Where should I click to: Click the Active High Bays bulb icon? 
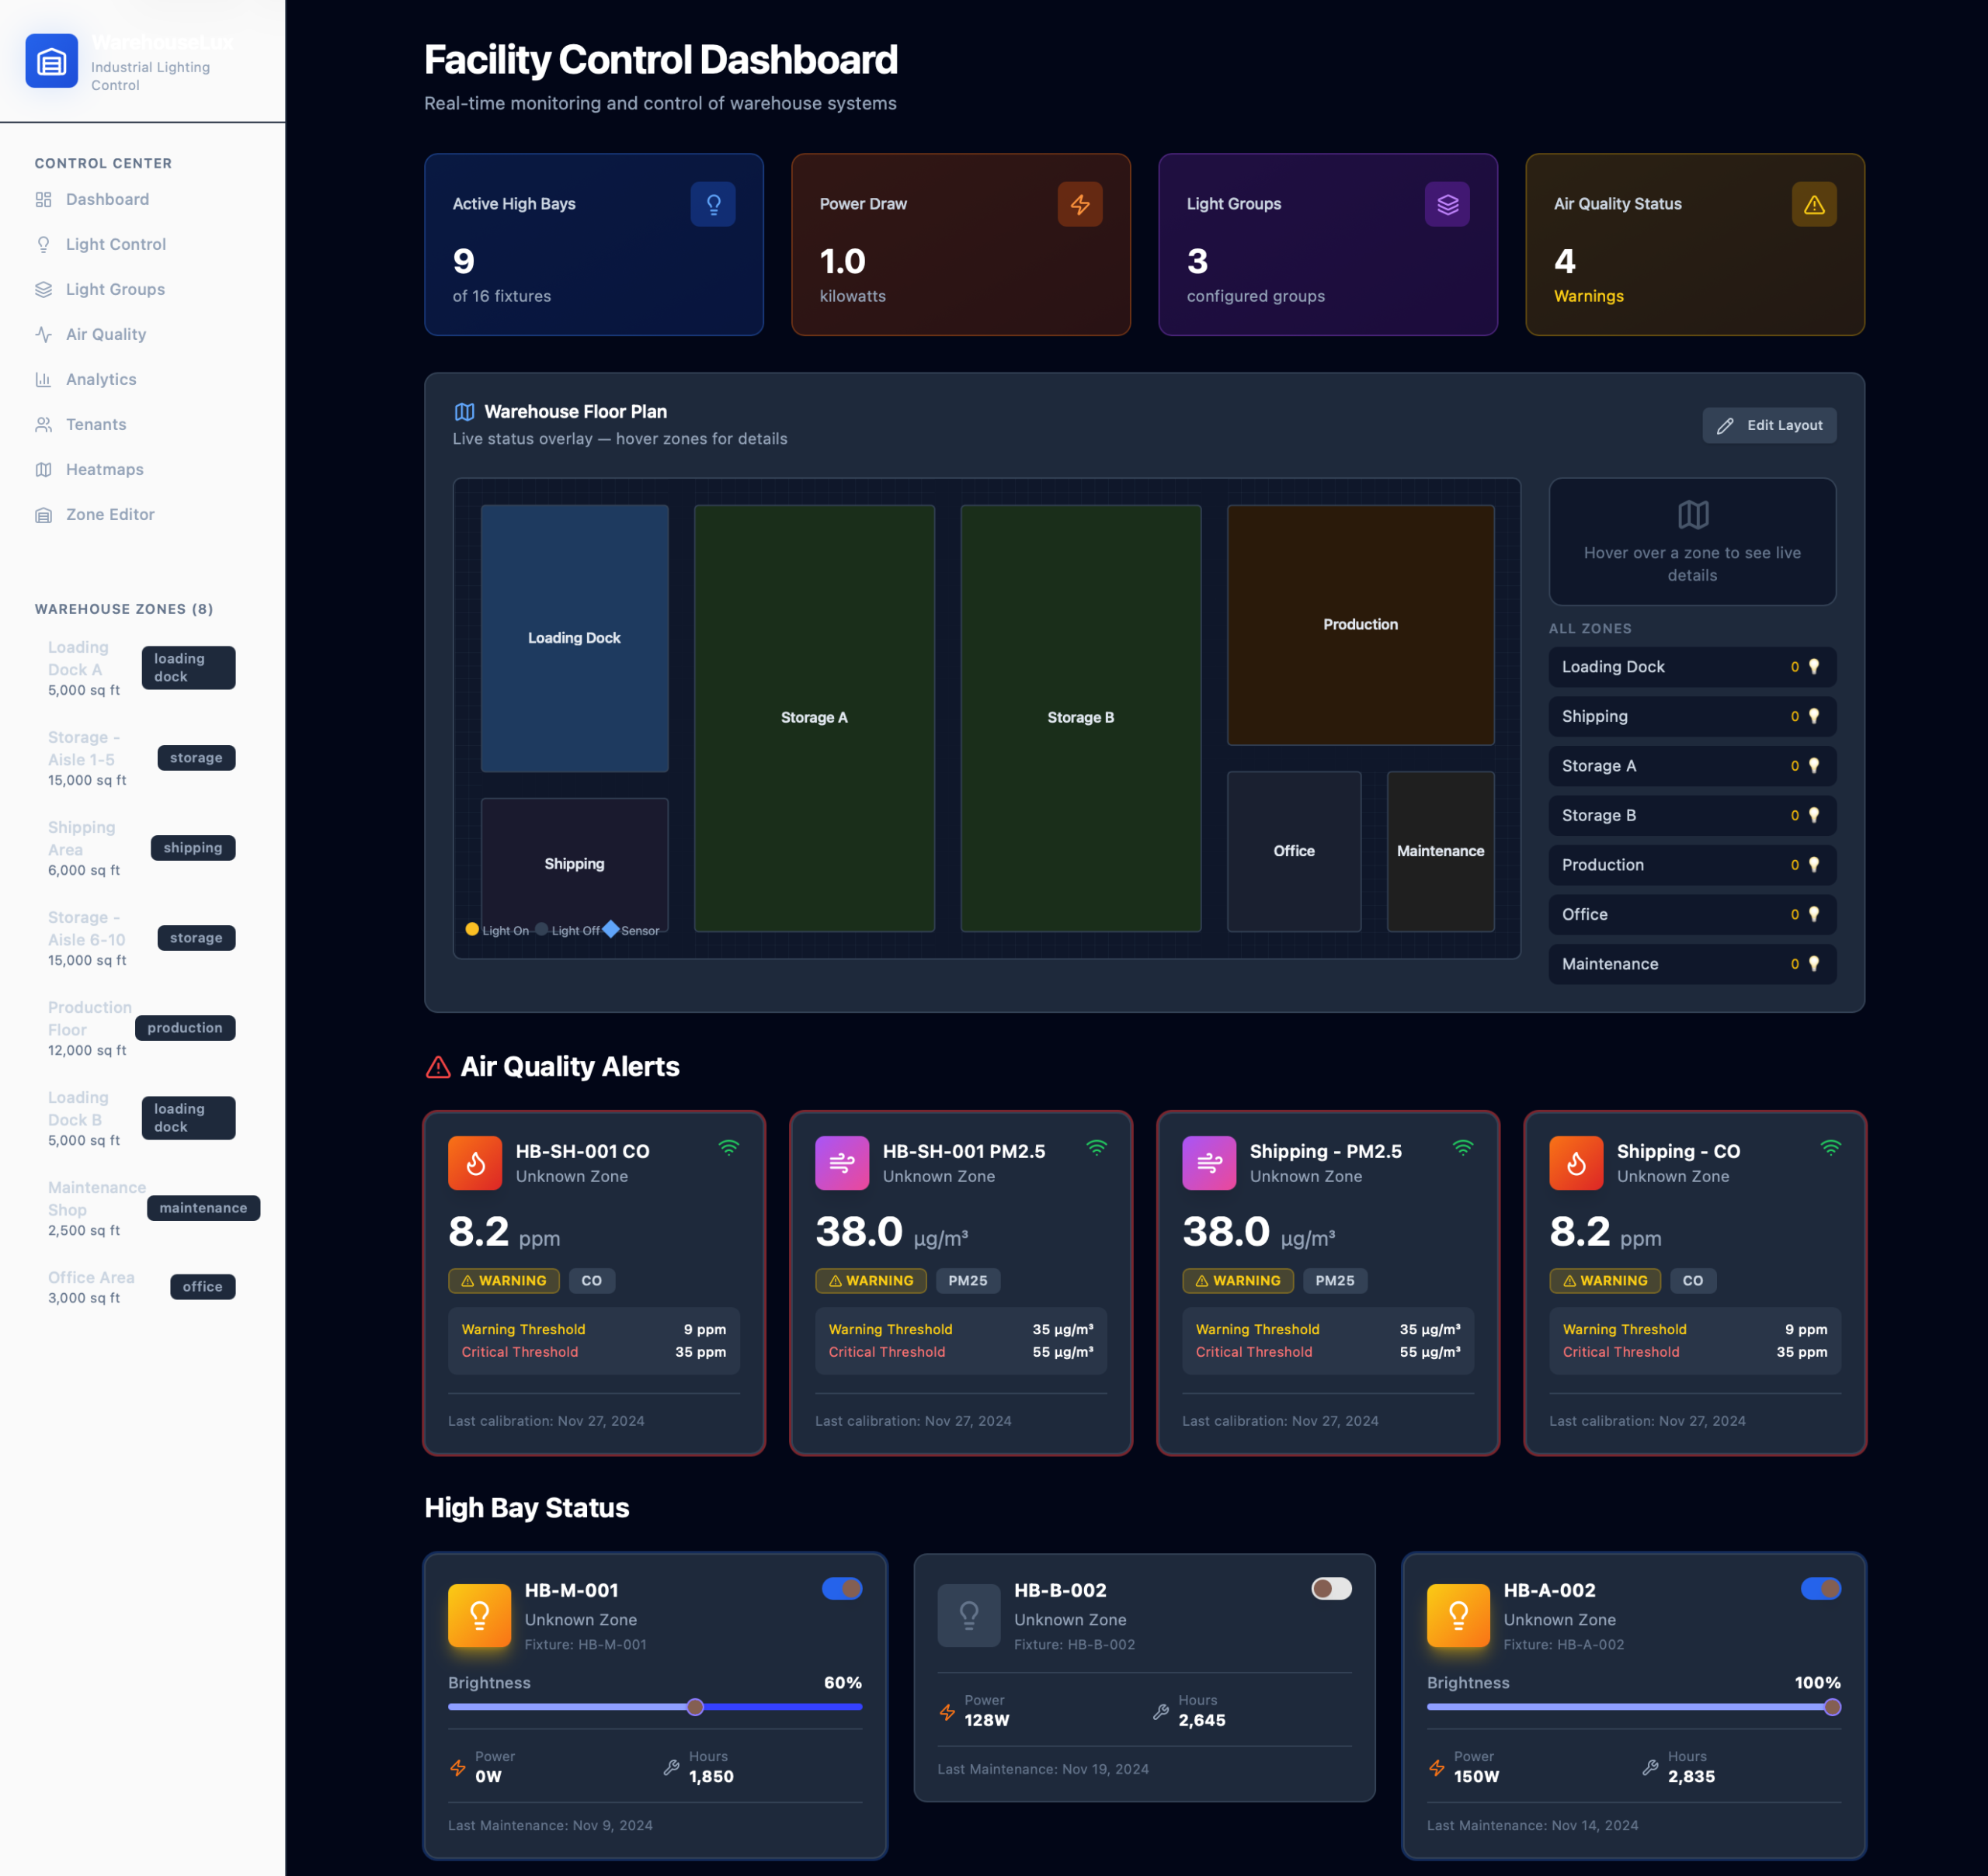714,204
